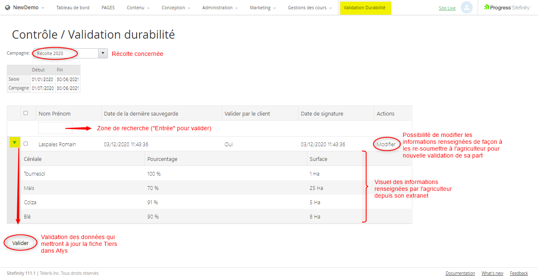Screen dimensions: 538x279
Task: Collapse the Laspales Romain row details
Action: click(x=15, y=143)
